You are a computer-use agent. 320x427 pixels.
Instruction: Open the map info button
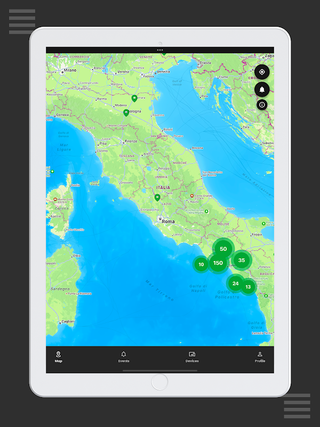(262, 105)
